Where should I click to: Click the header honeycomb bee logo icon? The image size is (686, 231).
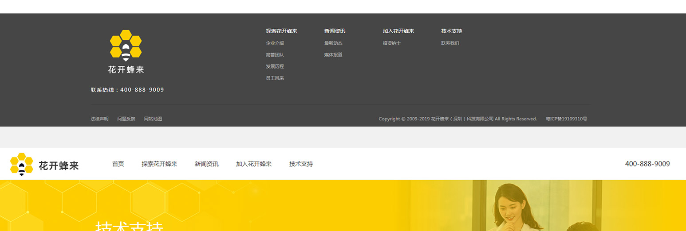click(x=22, y=164)
